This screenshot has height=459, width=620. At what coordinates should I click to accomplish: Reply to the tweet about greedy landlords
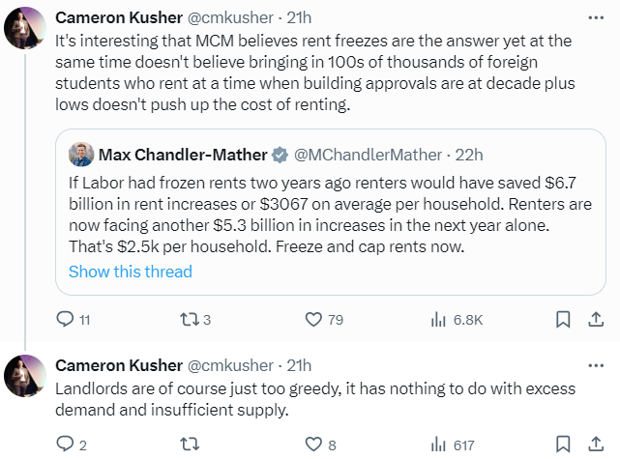pyautogui.click(x=65, y=445)
